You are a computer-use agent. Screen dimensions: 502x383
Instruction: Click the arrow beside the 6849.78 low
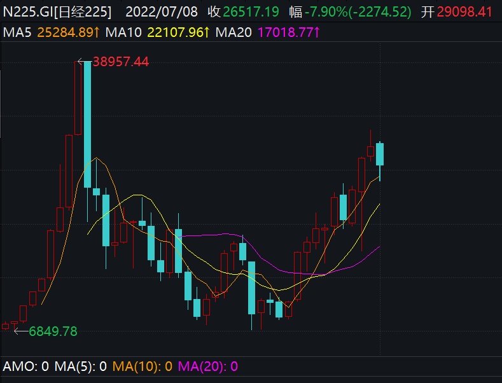(20, 331)
